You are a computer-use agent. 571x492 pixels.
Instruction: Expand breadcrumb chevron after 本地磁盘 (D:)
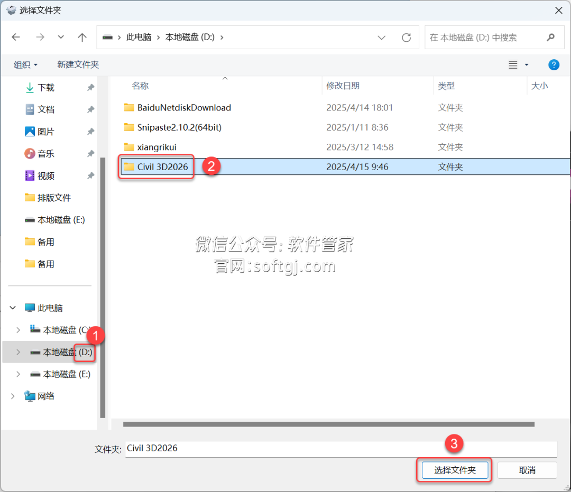[x=222, y=38]
